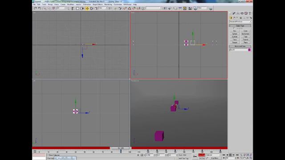Click the Box primitive button
The height and width of the screenshot is (160, 285).
tap(235, 31)
